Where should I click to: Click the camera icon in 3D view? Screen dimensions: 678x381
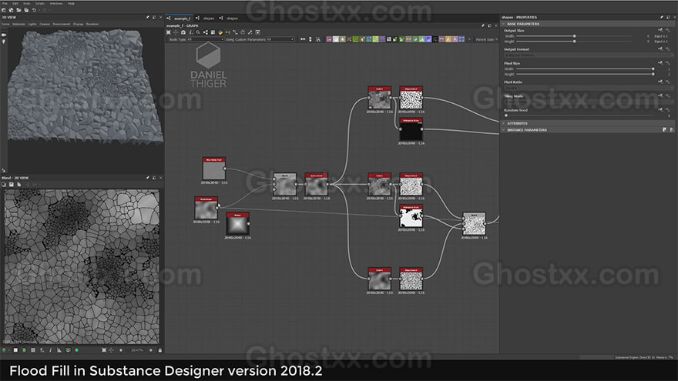pyautogui.click(x=4, y=35)
